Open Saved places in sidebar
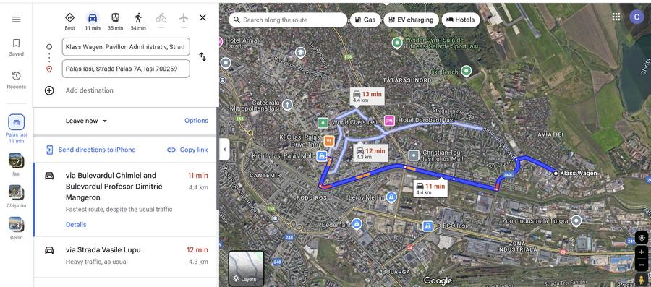Screen dimensions: 651x287 click(16, 47)
